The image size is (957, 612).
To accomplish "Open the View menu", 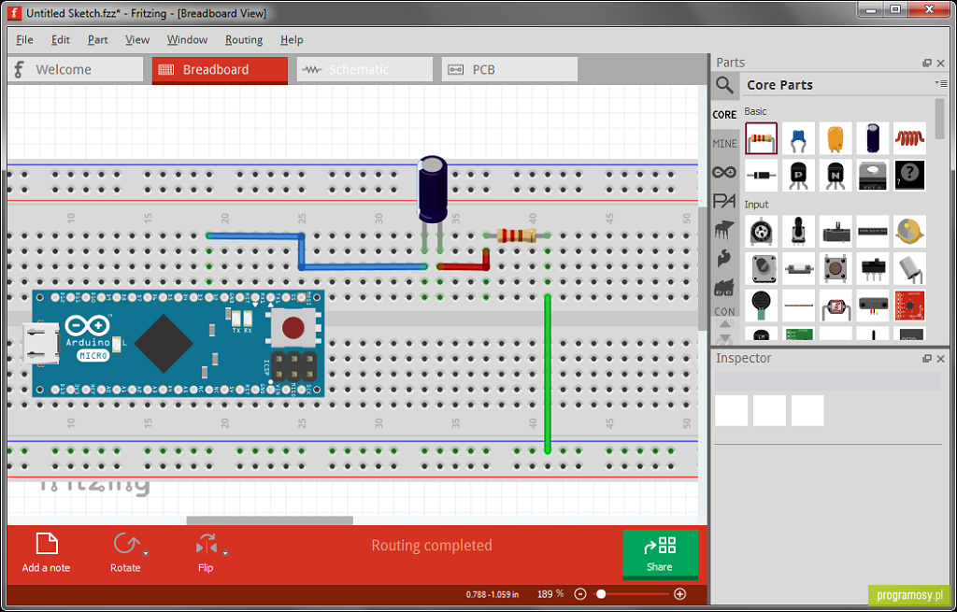I will 137,39.
